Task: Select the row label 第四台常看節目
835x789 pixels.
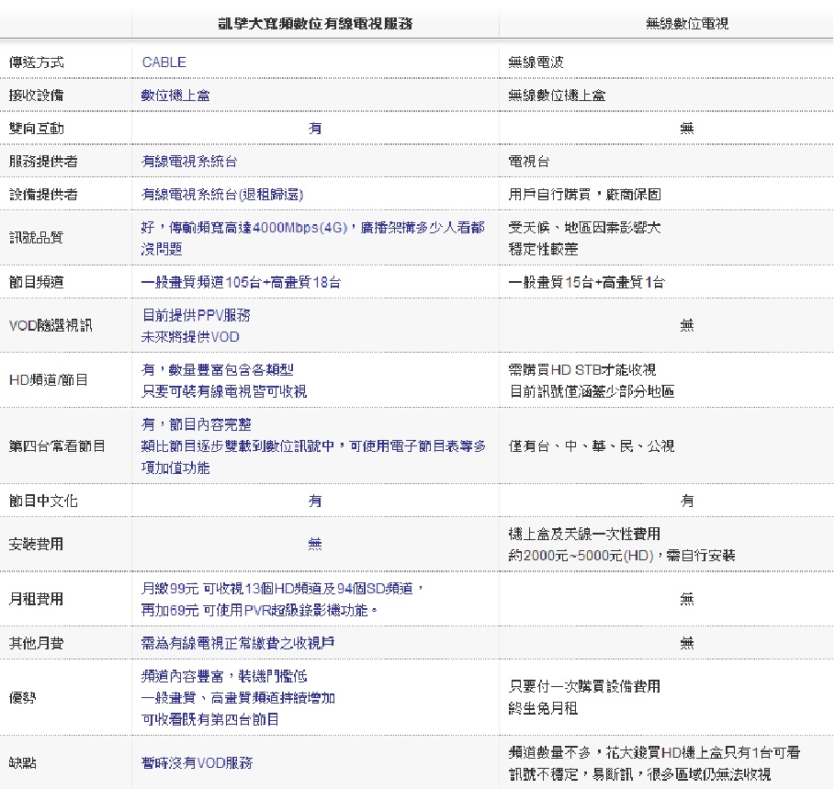Action: click(57, 446)
